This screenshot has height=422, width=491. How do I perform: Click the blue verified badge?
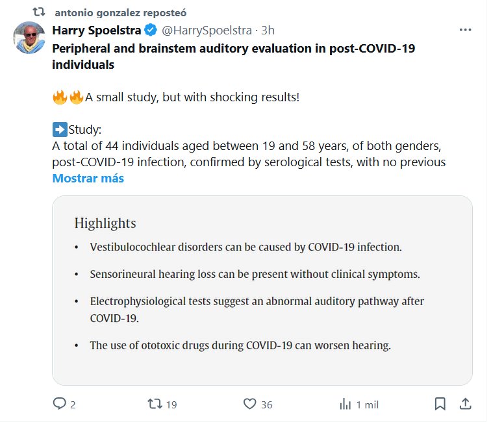click(x=150, y=30)
